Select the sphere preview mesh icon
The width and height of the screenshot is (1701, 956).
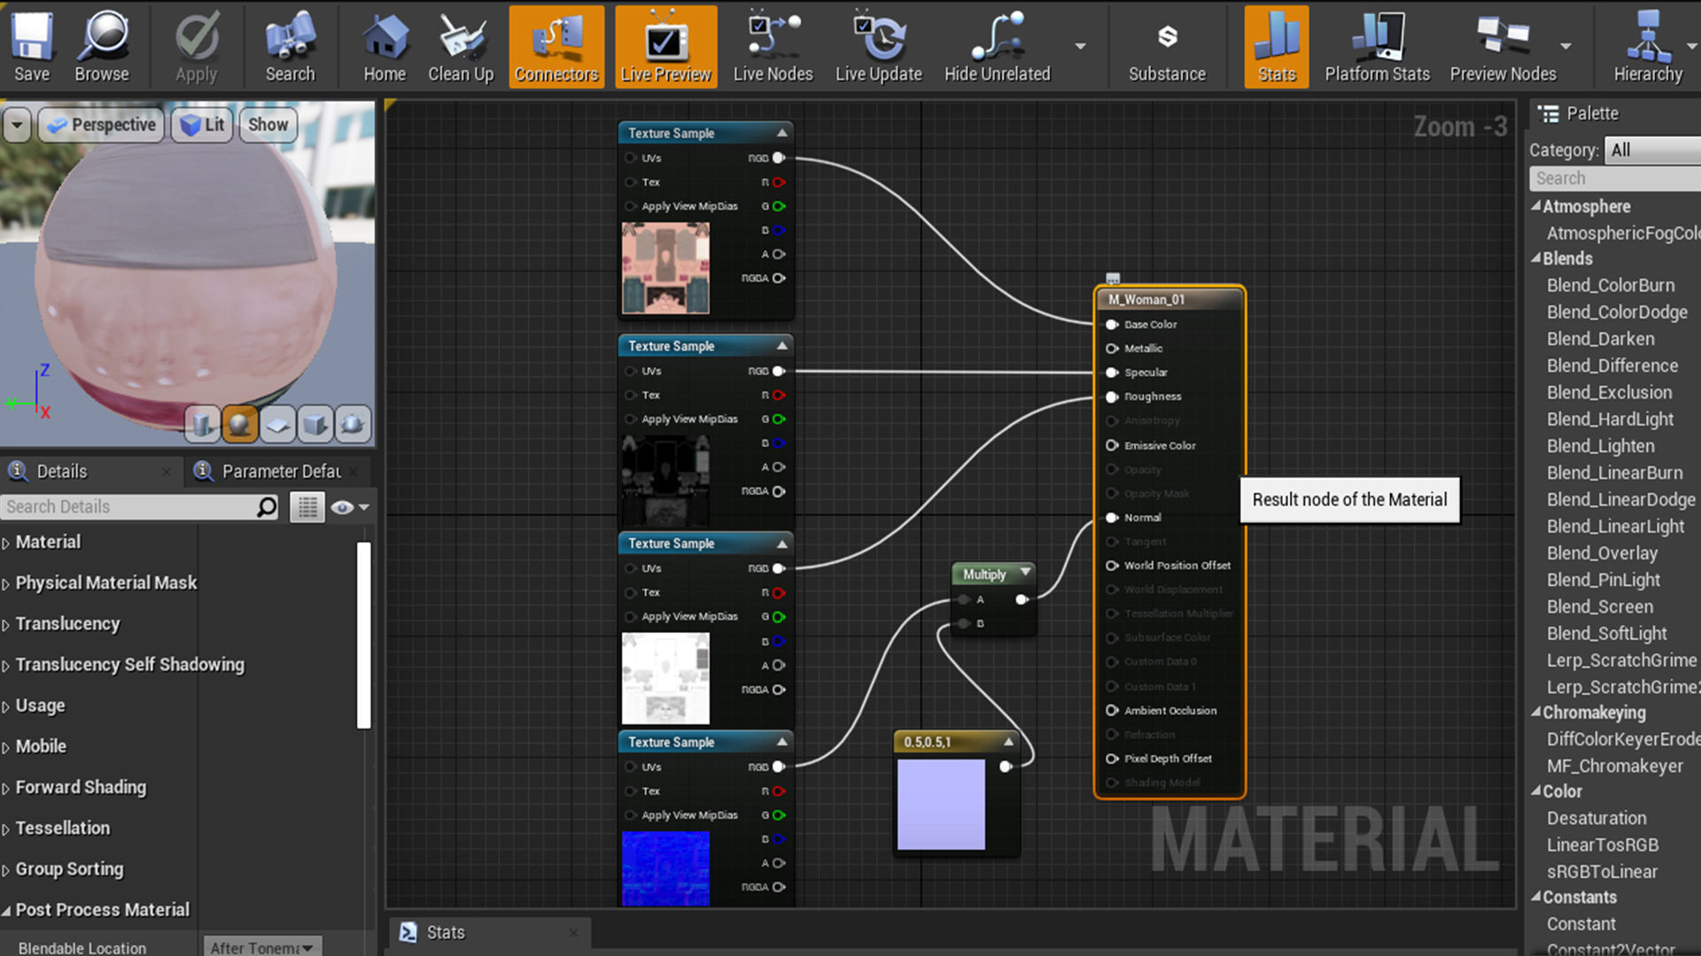coord(239,425)
